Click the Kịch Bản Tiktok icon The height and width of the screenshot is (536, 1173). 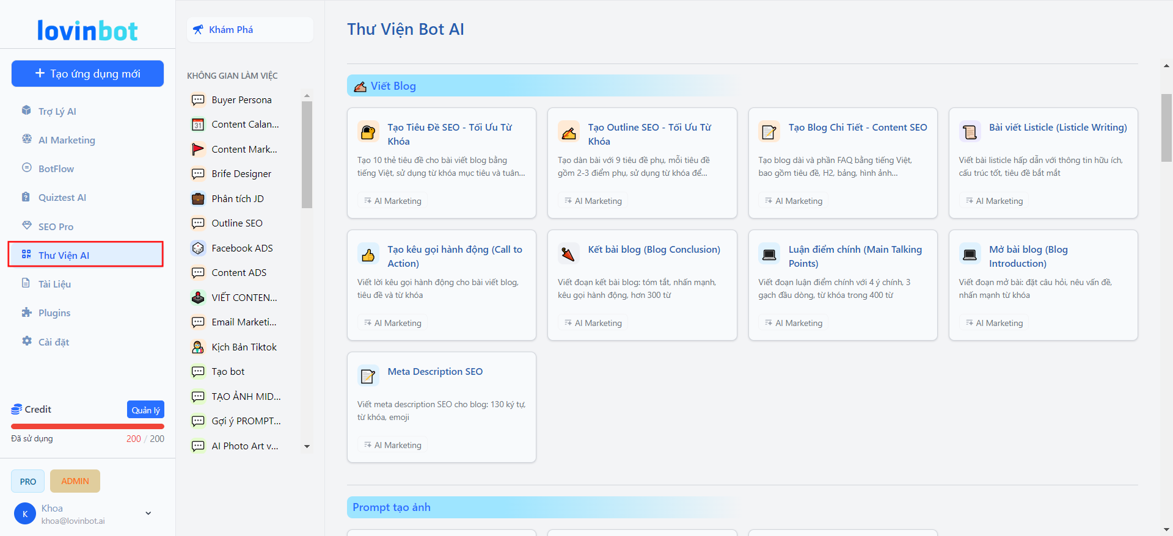(198, 347)
